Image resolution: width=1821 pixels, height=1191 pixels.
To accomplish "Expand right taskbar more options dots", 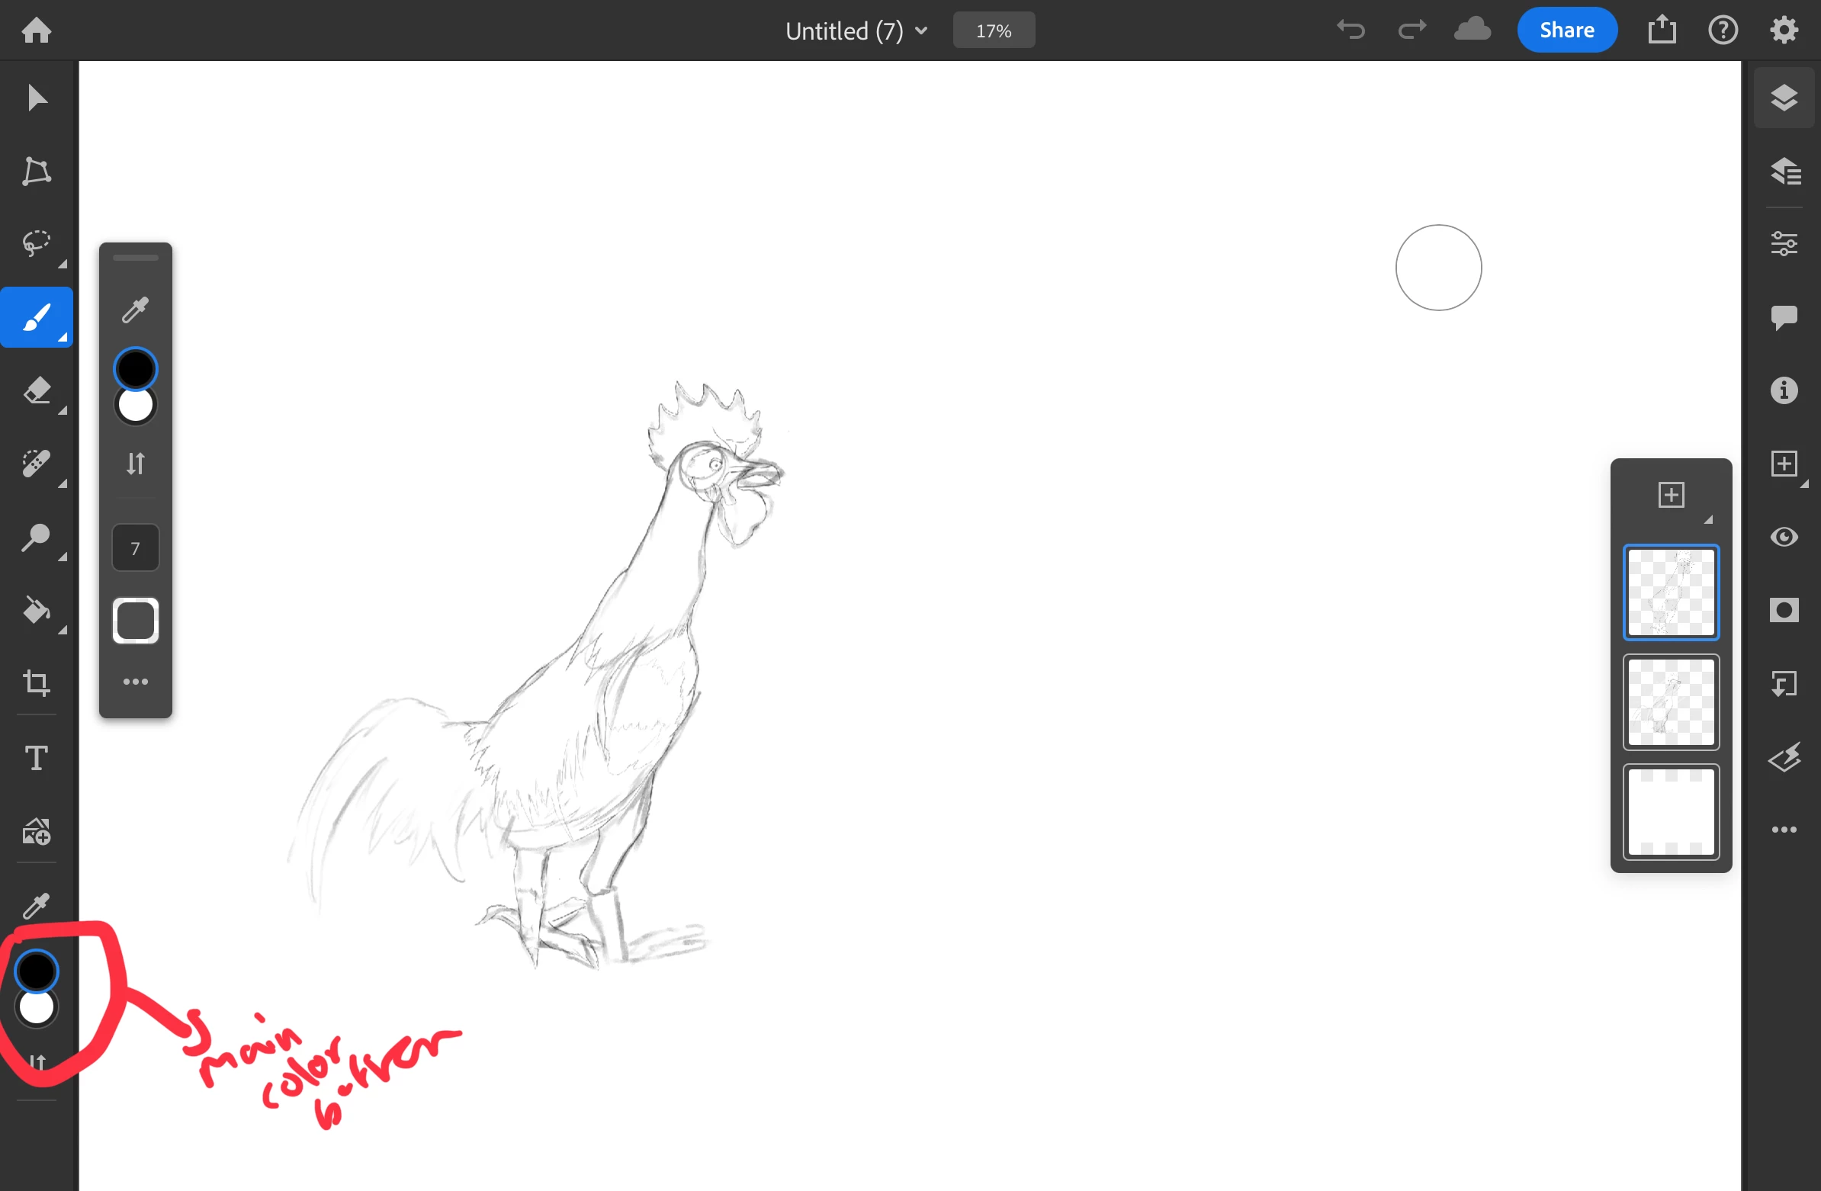I will (x=1784, y=829).
